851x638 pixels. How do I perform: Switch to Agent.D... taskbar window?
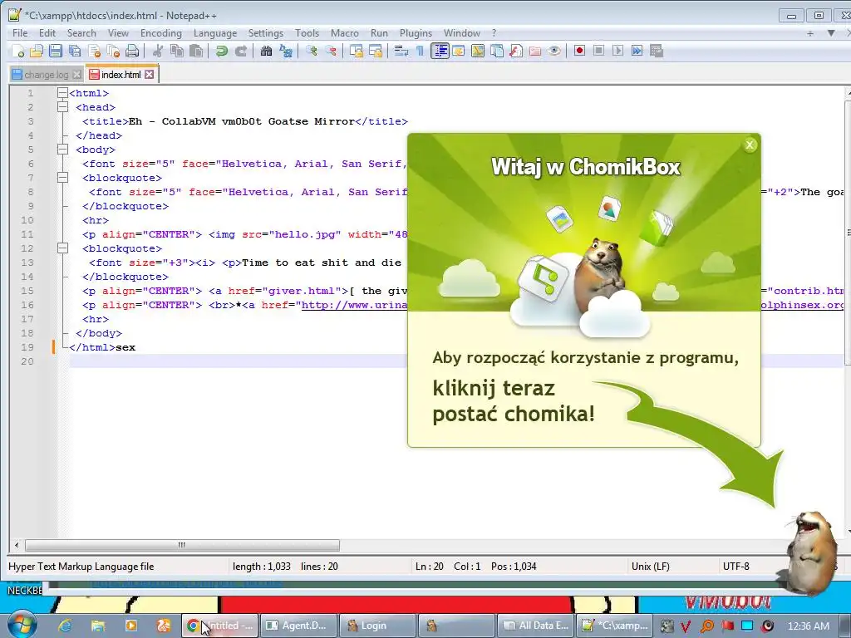(299, 626)
